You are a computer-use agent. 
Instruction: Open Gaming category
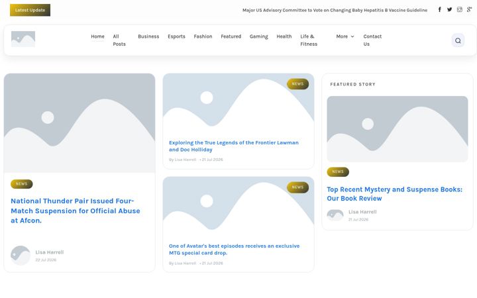point(259,36)
